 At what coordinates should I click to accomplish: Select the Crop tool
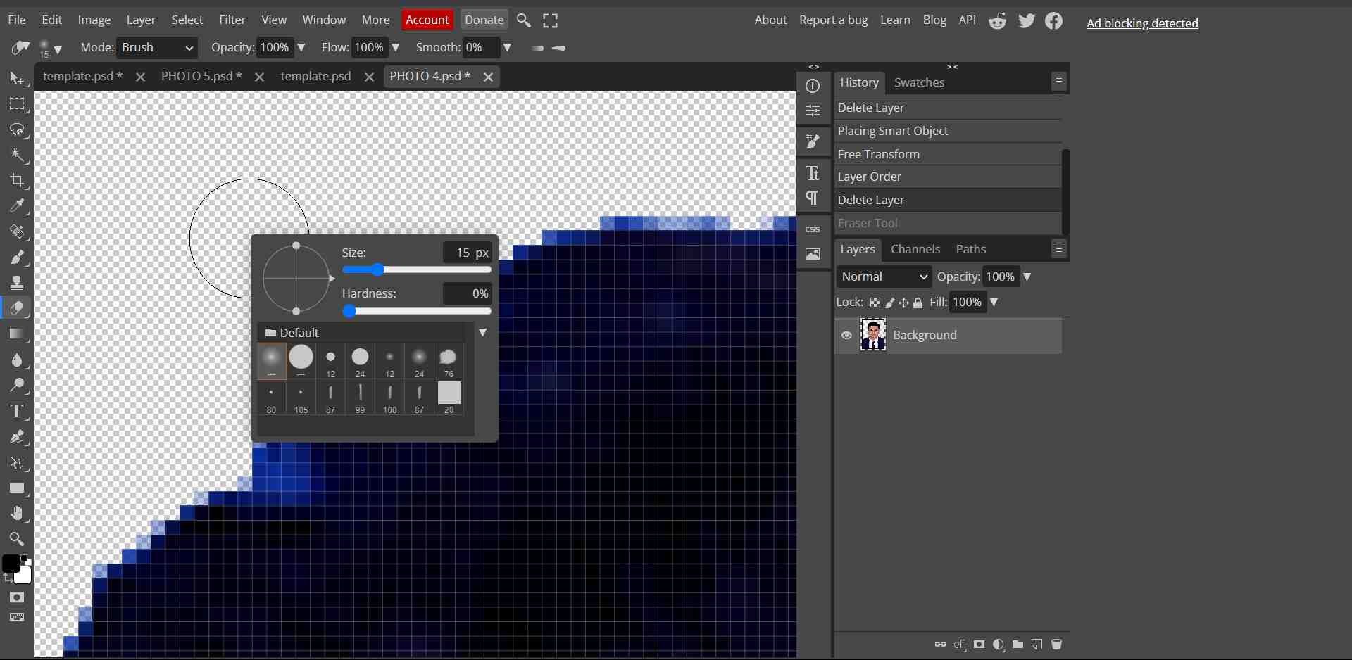17,181
